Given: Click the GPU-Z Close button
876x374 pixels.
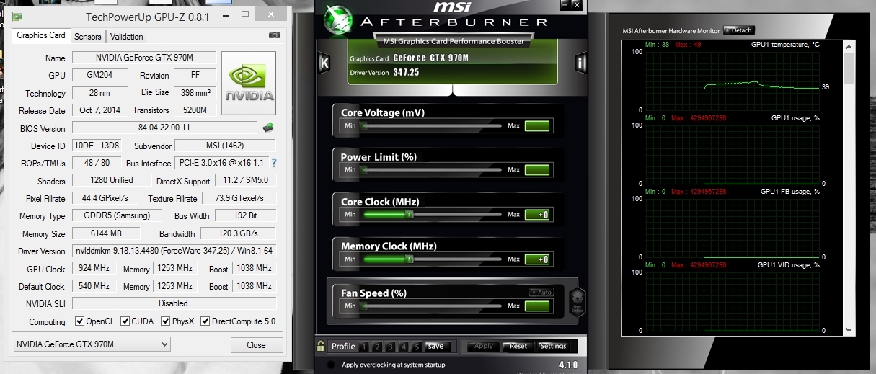Looking at the screenshot, I should coord(256,344).
